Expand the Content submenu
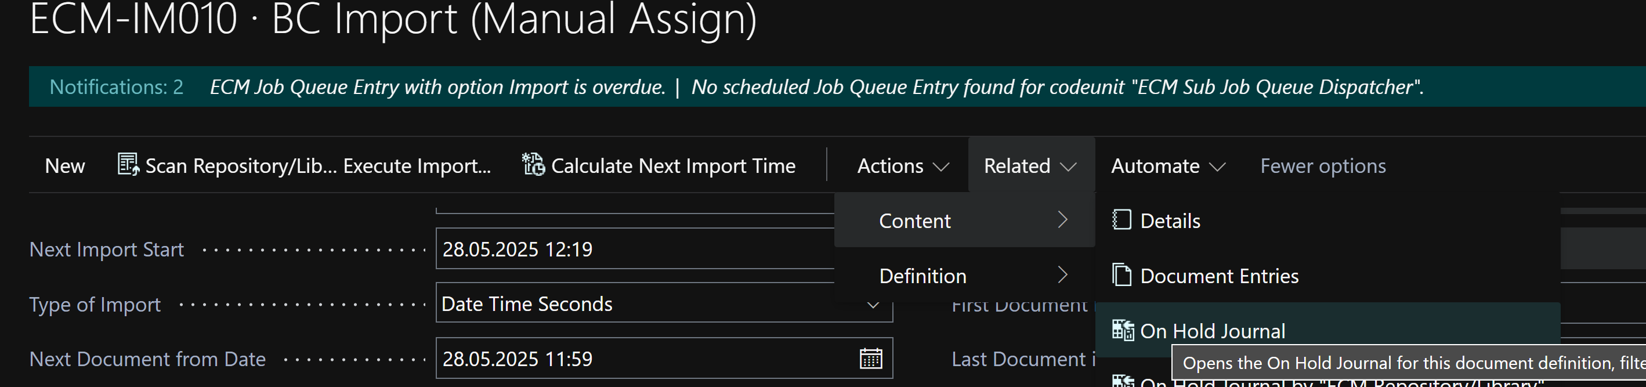The width and height of the screenshot is (1646, 387). [x=964, y=220]
